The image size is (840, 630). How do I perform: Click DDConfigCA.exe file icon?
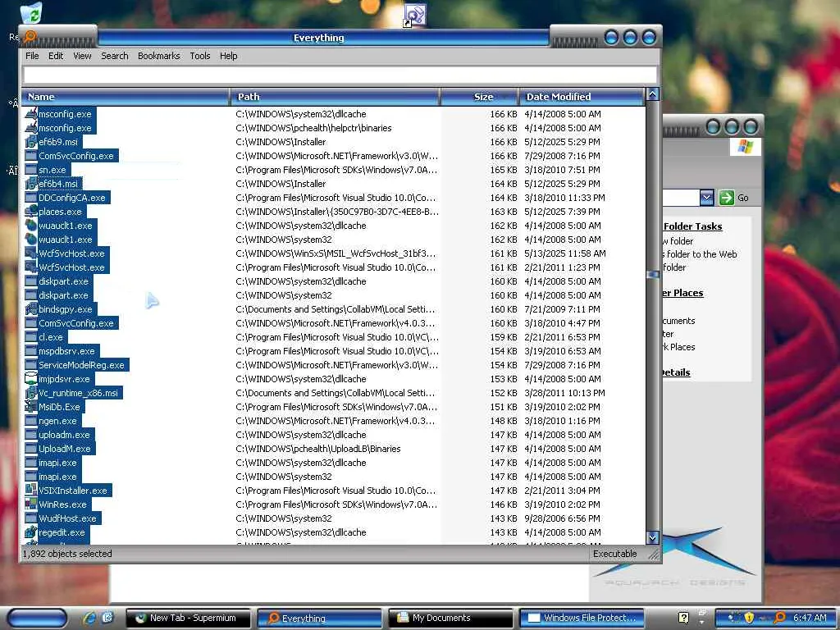coord(30,198)
